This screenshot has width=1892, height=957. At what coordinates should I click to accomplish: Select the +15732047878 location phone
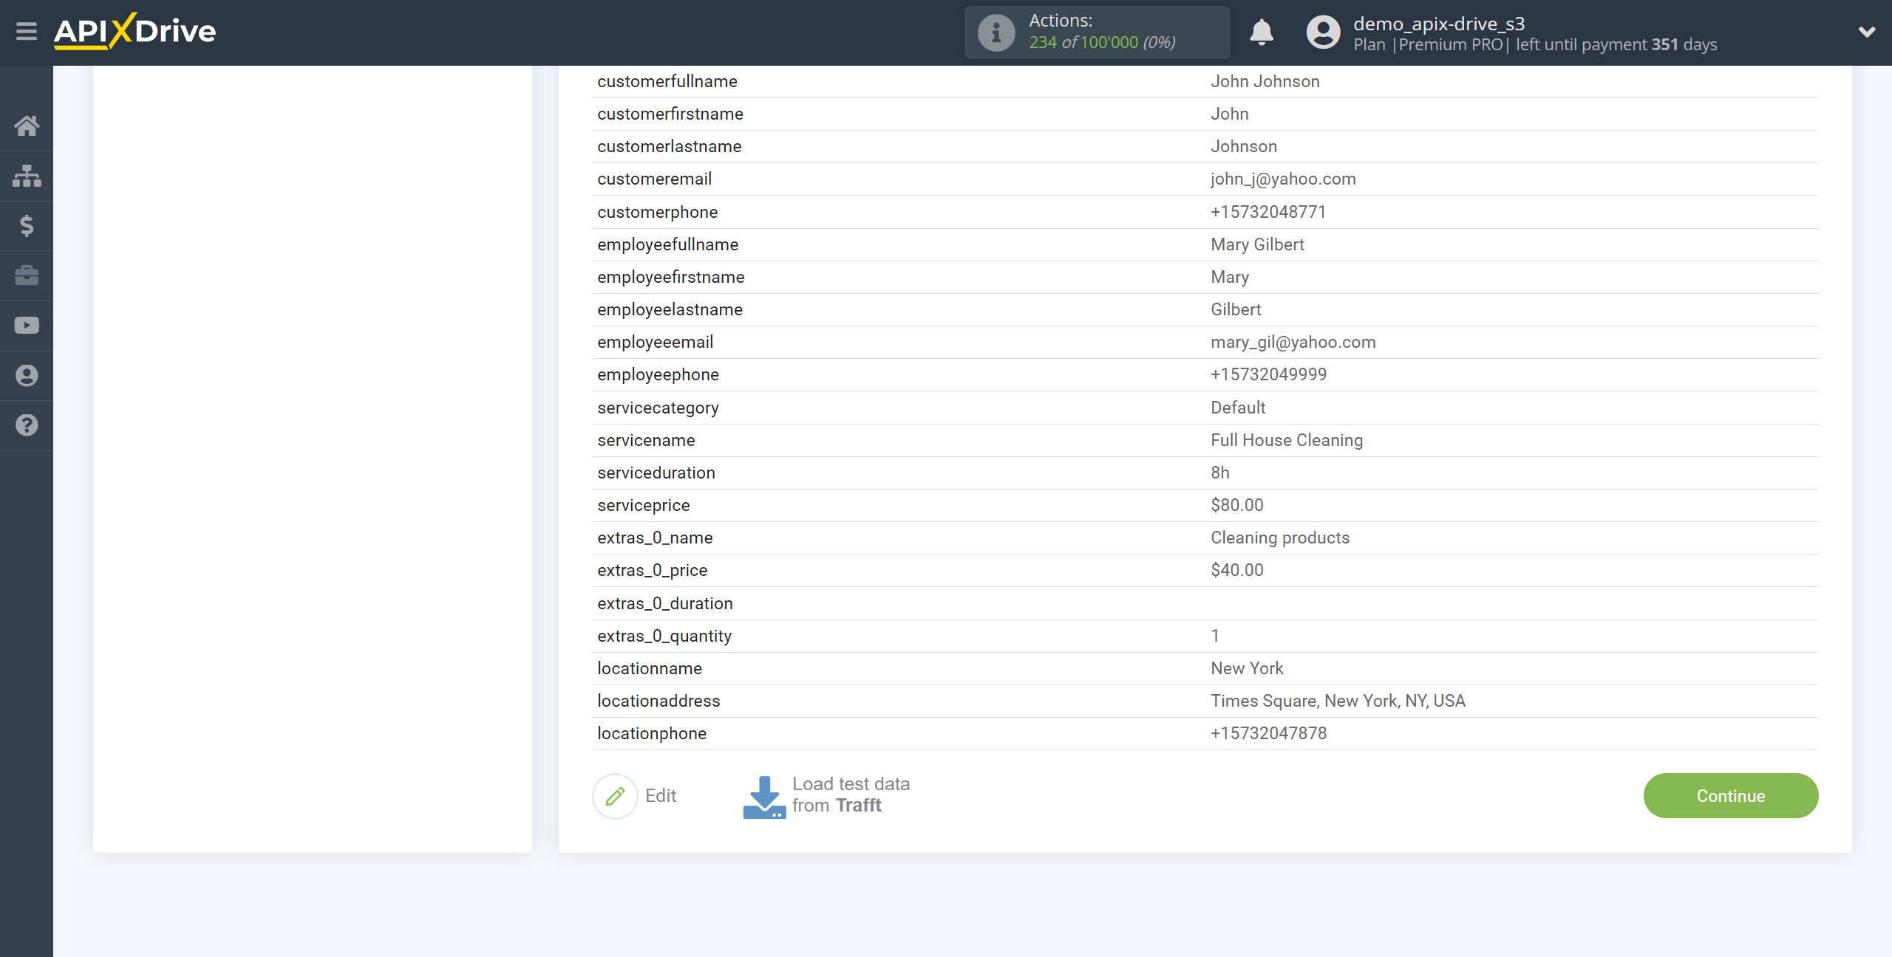(1269, 734)
